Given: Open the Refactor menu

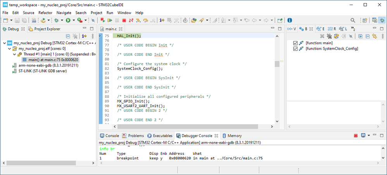Looking at the screenshot, I should point(45,12).
